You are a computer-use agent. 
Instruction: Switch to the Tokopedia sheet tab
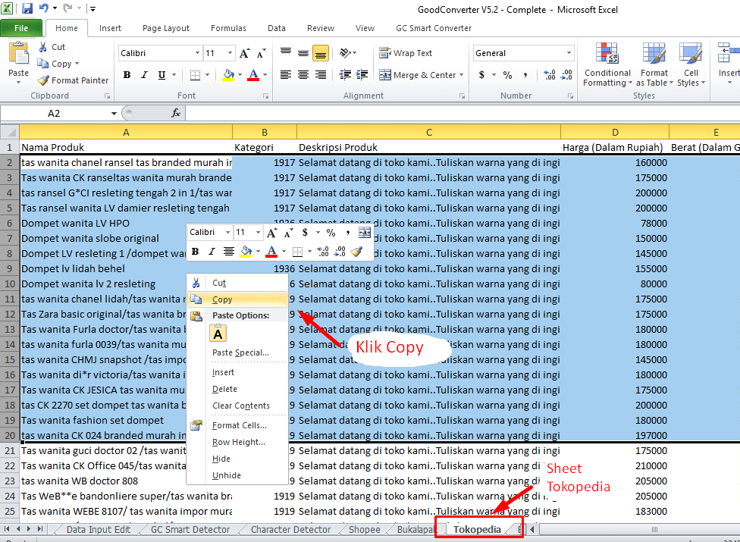[x=478, y=528]
